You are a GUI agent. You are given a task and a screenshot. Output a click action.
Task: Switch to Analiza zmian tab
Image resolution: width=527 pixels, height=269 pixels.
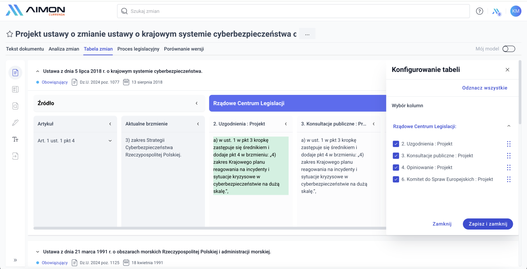coord(64,49)
